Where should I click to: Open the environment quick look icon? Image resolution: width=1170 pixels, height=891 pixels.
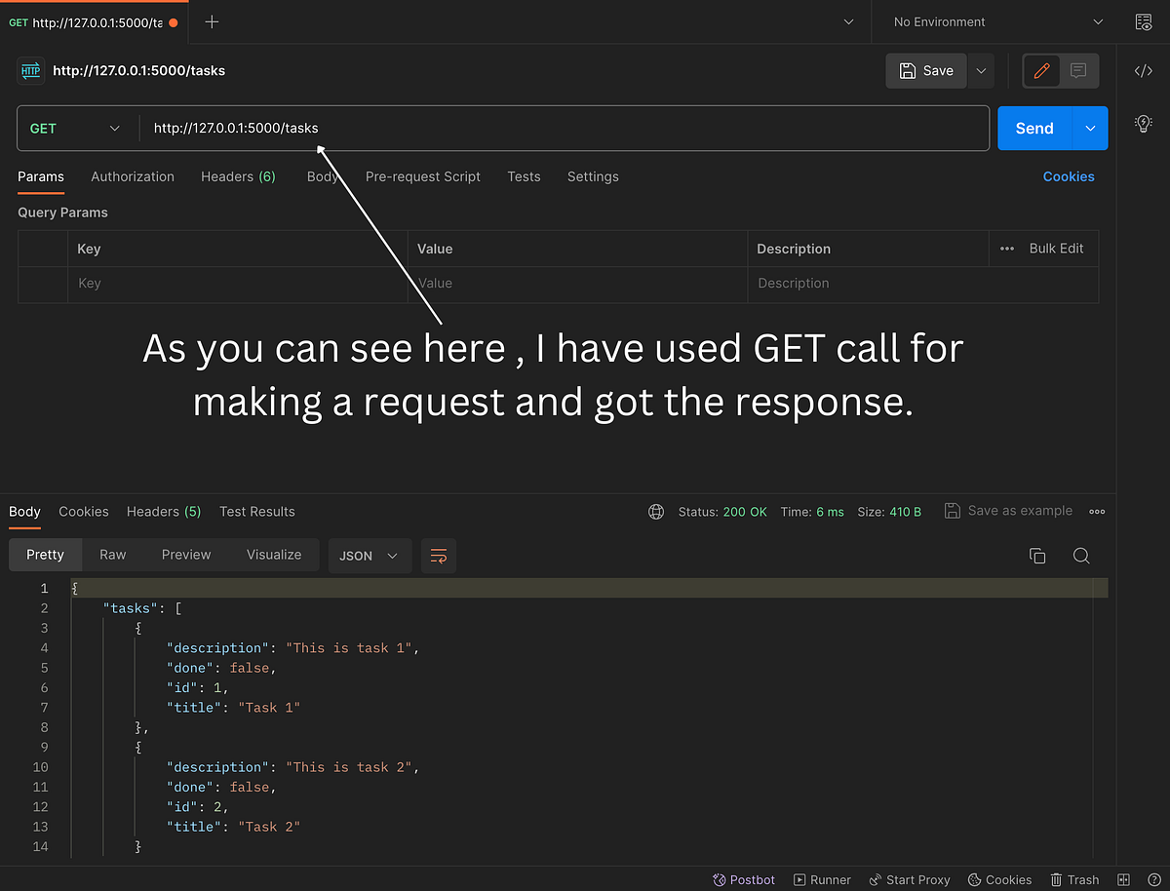coord(1144,21)
